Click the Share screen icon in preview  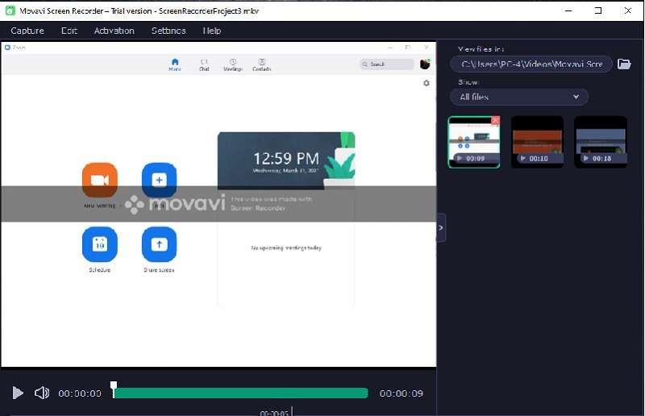(159, 244)
